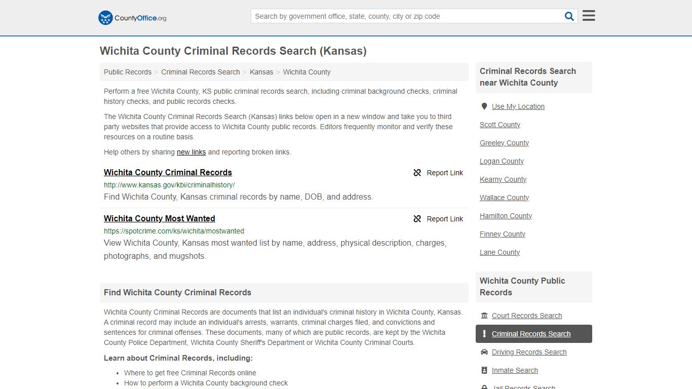The width and height of the screenshot is (692, 389).
Task: Open Wichita County Most Wanted link
Action: pyautogui.click(x=160, y=218)
